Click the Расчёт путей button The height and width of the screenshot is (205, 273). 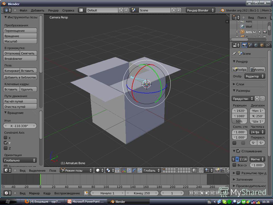(20, 101)
